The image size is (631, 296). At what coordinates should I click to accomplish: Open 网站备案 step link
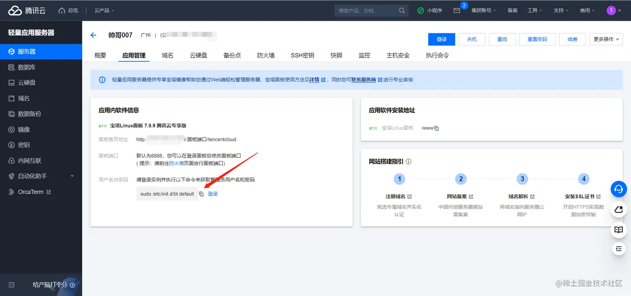click(x=460, y=196)
